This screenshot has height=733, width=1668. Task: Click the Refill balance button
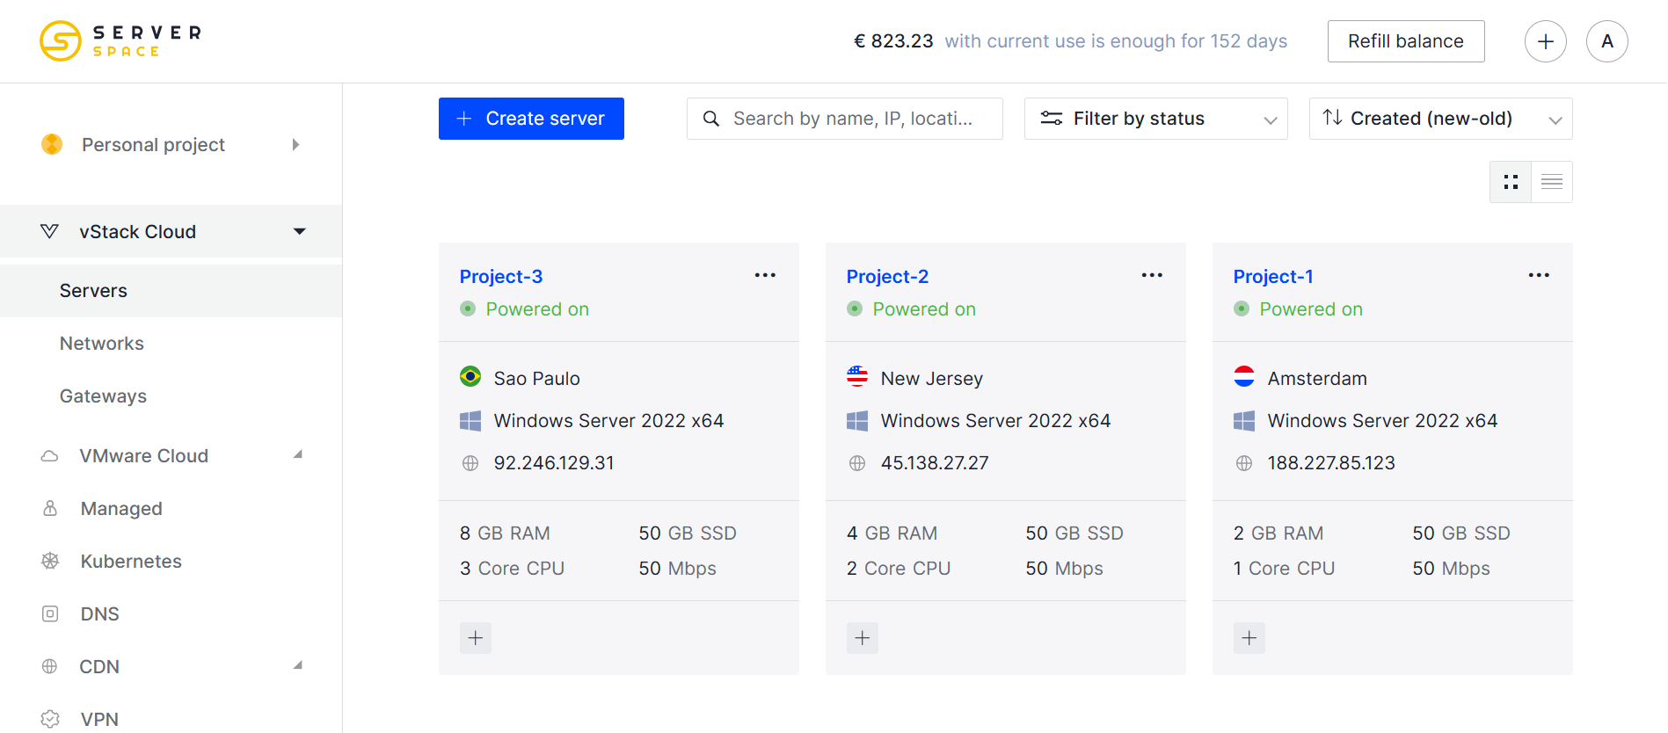[1406, 41]
